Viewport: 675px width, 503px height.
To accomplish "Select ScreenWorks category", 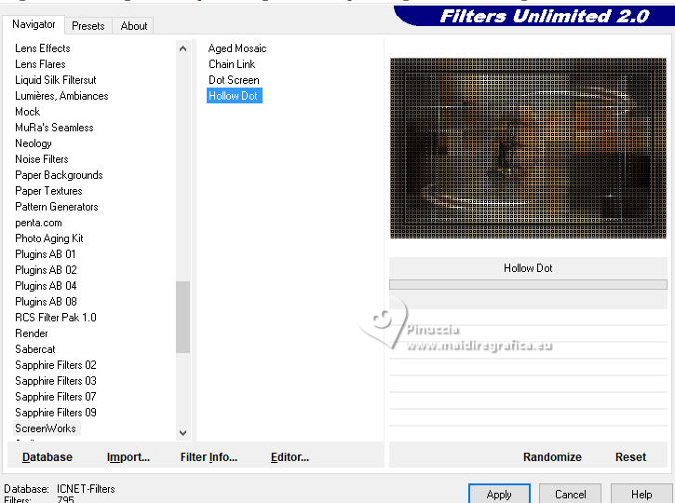I will tap(46, 428).
